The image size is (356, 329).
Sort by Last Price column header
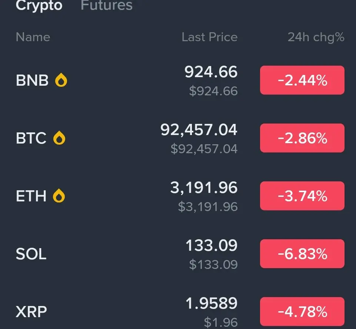(x=209, y=37)
